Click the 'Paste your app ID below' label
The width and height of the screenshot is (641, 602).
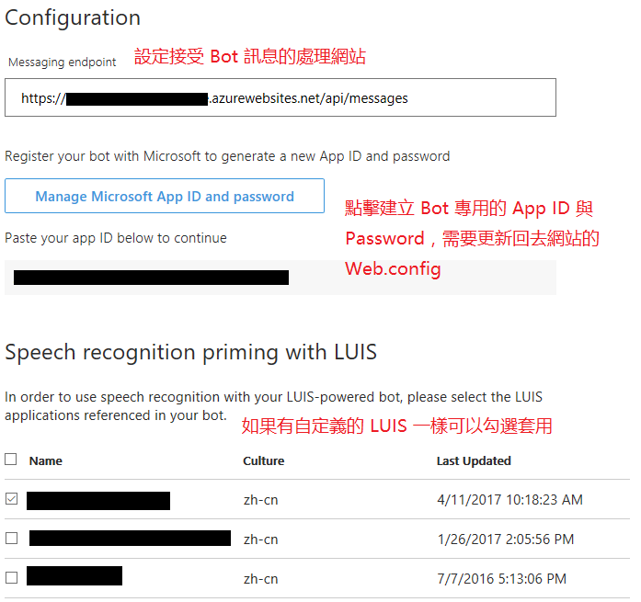click(116, 238)
